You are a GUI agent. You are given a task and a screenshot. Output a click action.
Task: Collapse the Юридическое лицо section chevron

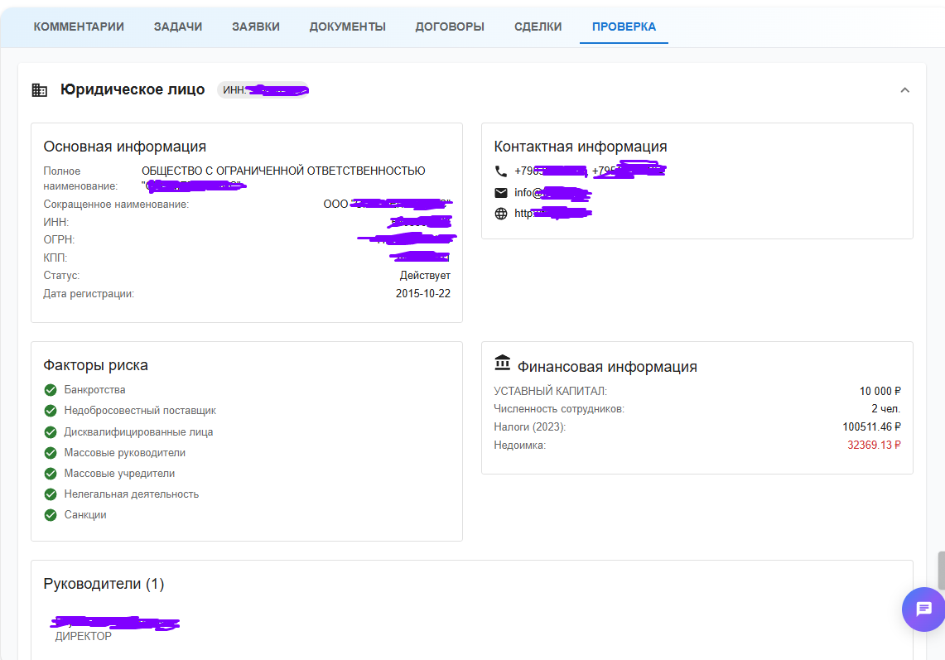pyautogui.click(x=904, y=90)
